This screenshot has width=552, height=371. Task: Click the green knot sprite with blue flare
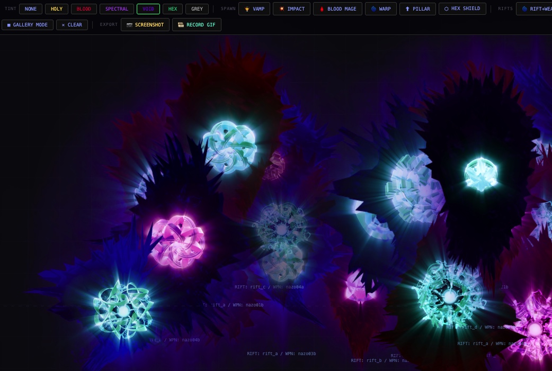(x=123, y=311)
